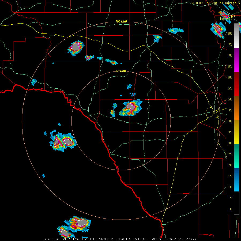Click the KDFX 1 MAY 25 23:26 timestamp
241x241 pixels.
[175, 239]
